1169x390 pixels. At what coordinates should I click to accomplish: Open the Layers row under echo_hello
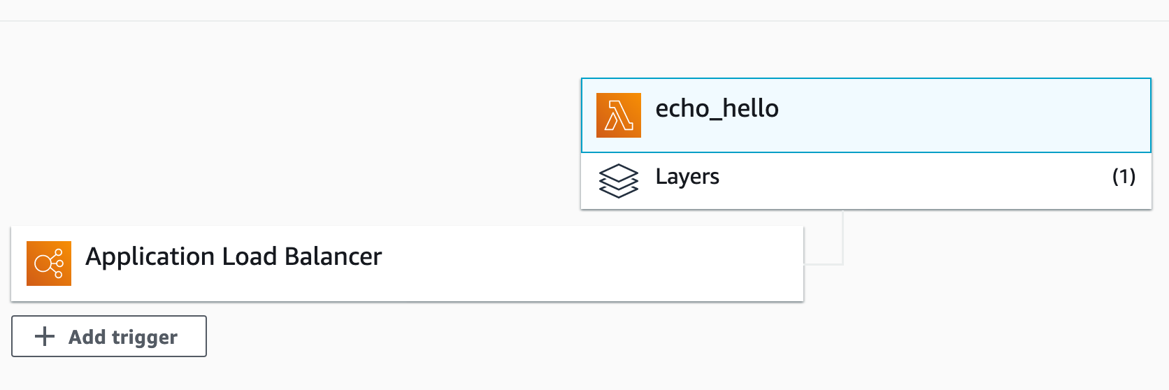866,181
